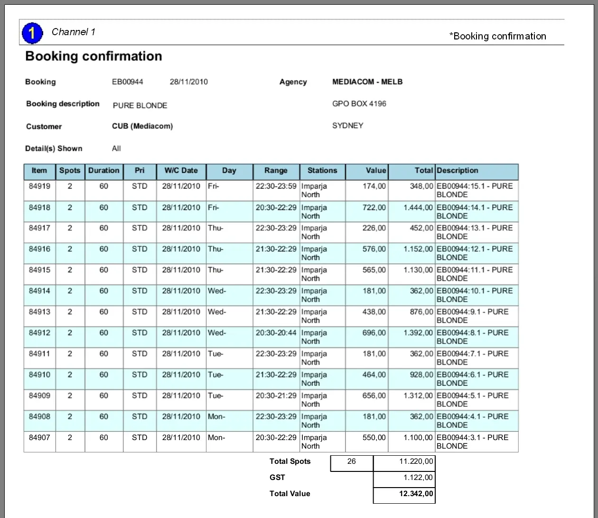Click the Total Spots value 26
Viewport: 598px width, 518px height.
pos(352,461)
